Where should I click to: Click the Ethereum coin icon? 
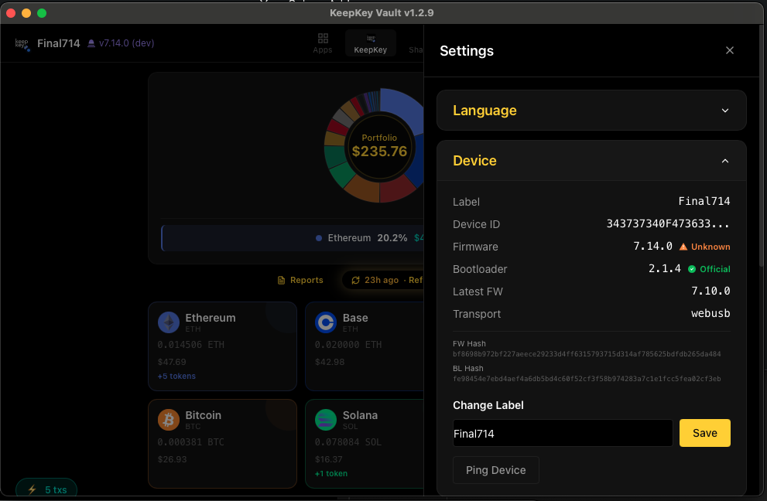(168, 322)
